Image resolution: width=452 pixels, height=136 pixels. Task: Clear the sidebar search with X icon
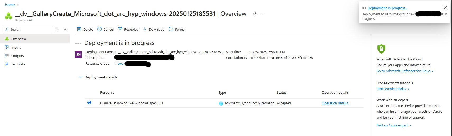[x=57, y=29]
